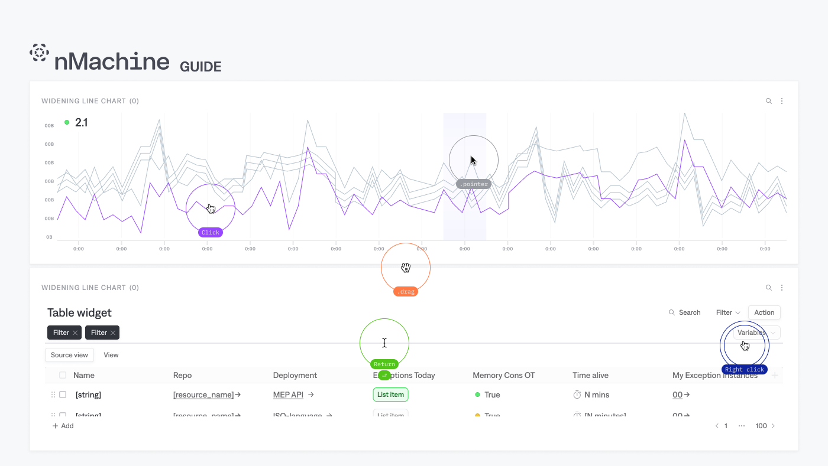Open lower widget's three-dot options menu
The height and width of the screenshot is (466, 828).
click(782, 288)
